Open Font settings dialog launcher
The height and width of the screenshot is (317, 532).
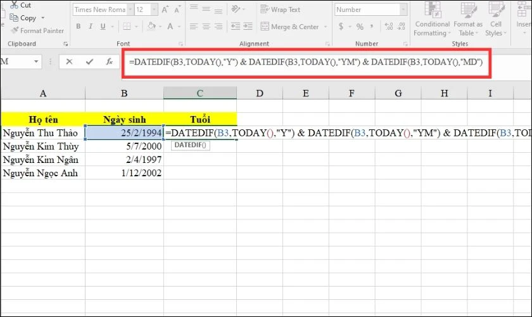point(180,44)
